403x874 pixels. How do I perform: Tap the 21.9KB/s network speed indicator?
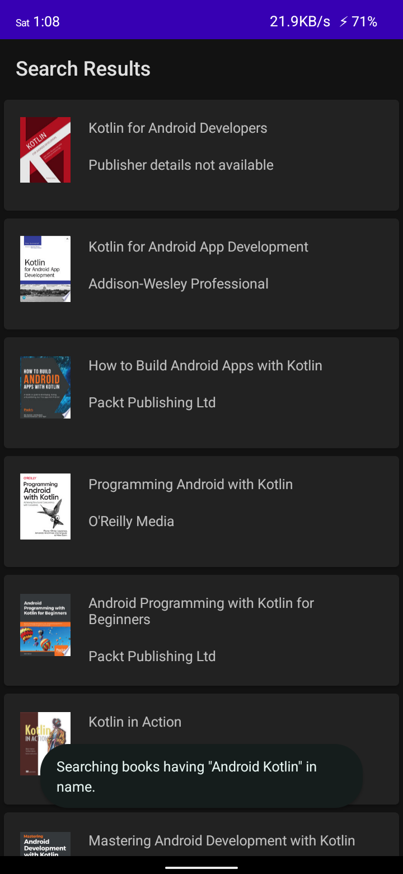(x=300, y=22)
